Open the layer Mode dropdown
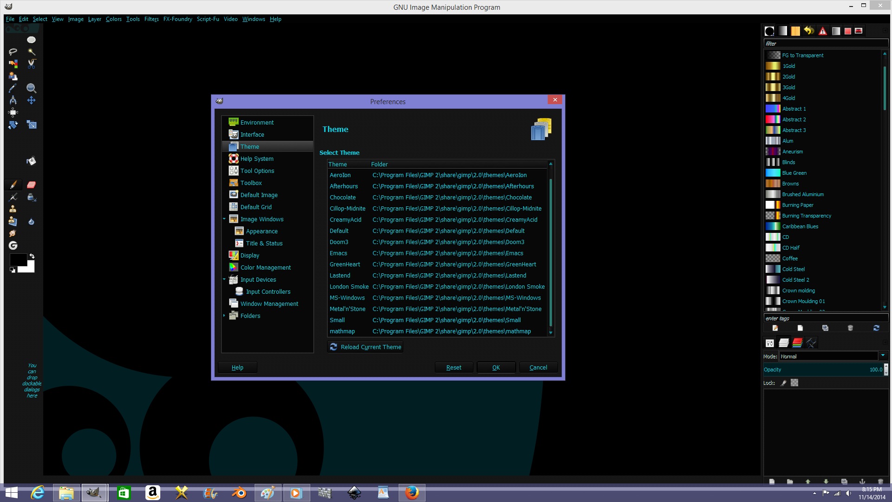The height and width of the screenshot is (502, 892). tap(834, 357)
